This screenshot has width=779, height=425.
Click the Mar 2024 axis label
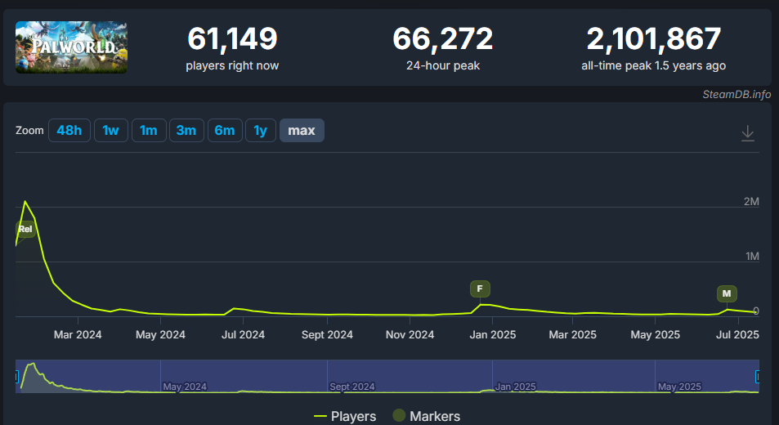click(78, 334)
